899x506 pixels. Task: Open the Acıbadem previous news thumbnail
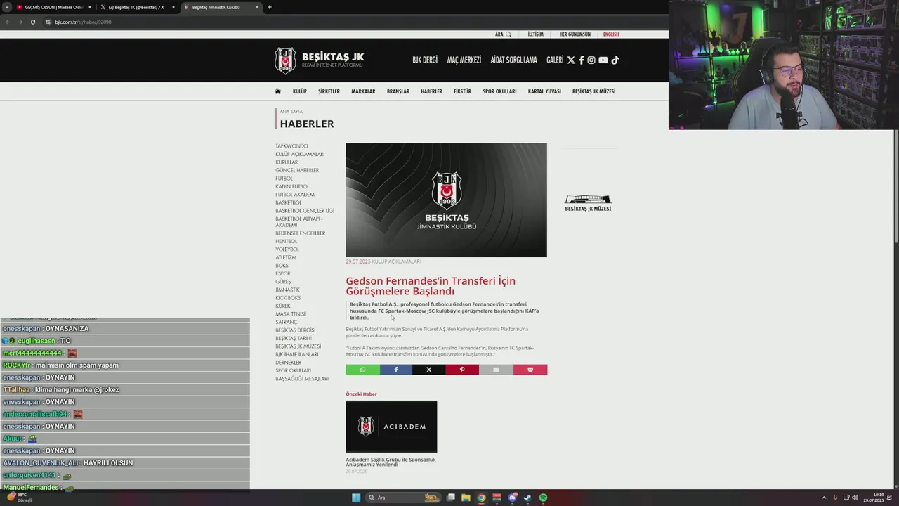[391, 427]
